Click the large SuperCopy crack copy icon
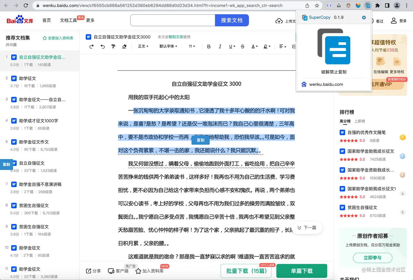 (x=334, y=46)
